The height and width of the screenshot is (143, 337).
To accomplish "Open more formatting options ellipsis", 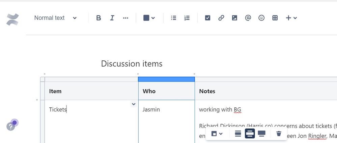I will 125,18.
